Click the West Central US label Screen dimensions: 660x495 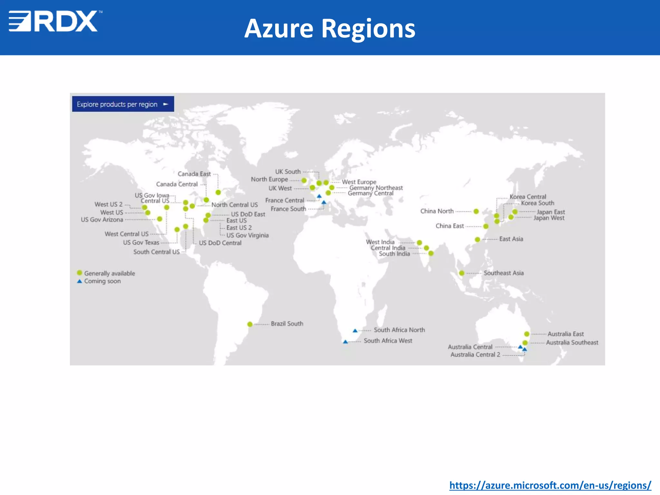click(x=127, y=234)
